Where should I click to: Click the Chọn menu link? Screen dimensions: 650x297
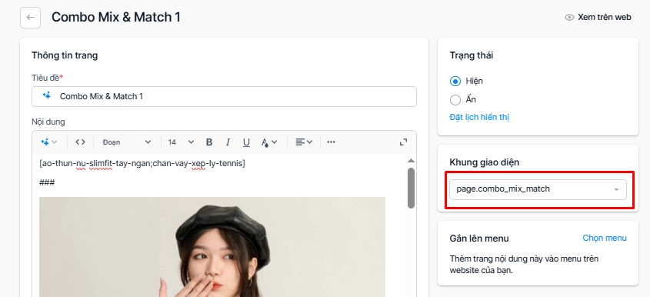[x=605, y=238]
